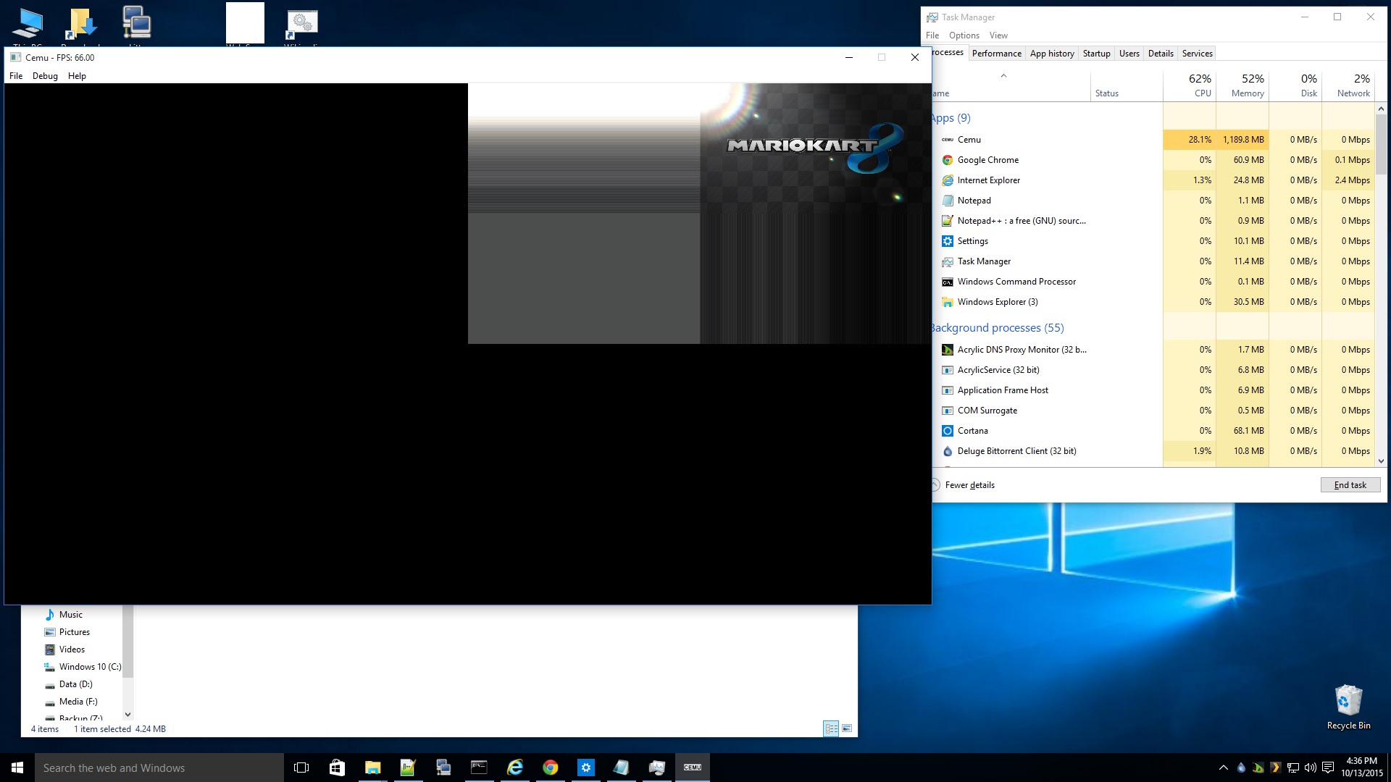Open Internet Explorer from taskbar
The width and height of the screenshot is (1391, 782).
pos(514,768)
